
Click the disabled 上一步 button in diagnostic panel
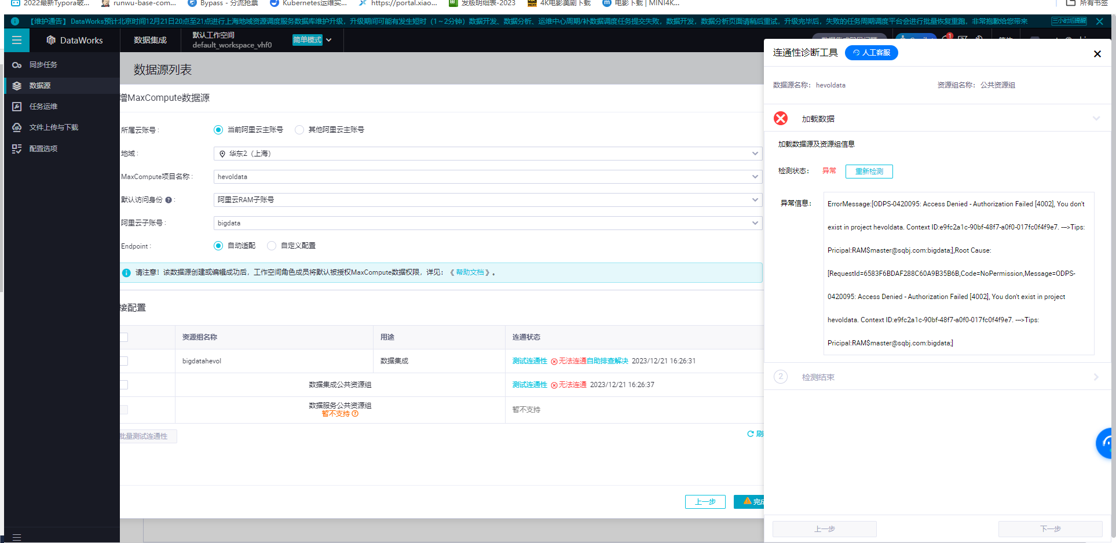(x=825, y=529)
